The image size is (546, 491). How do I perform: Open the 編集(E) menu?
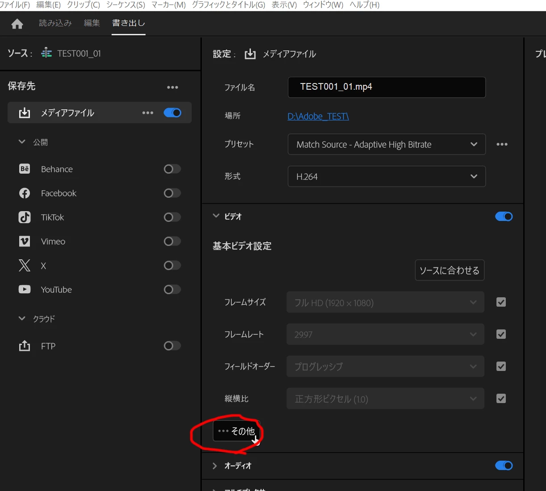(x=48, y=5)
